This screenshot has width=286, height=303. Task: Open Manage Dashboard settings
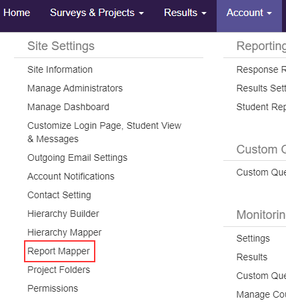click(x=69, y=107)
